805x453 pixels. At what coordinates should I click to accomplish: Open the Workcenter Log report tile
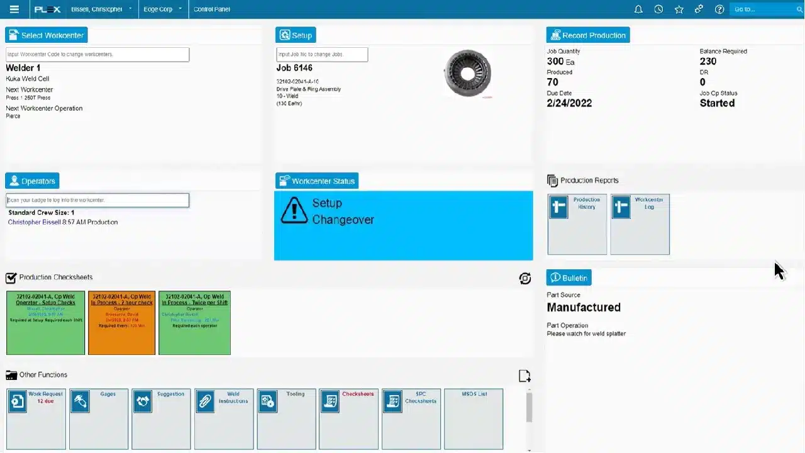coord(640,224)
